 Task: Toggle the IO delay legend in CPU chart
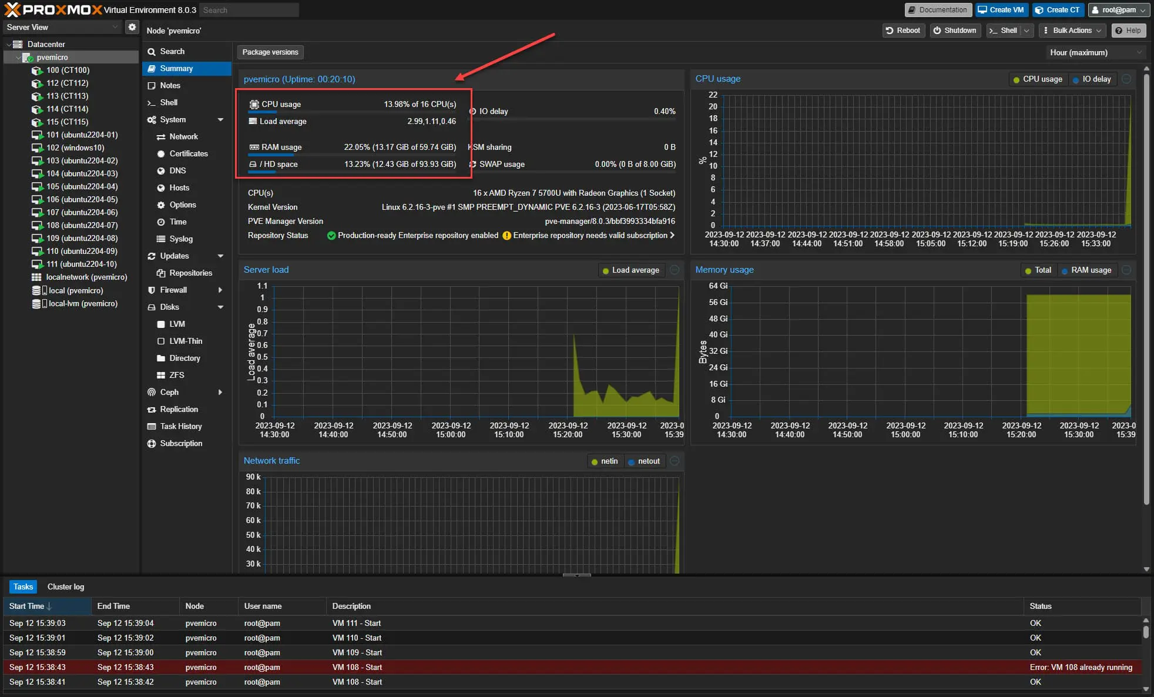(x=1092, y=79)
